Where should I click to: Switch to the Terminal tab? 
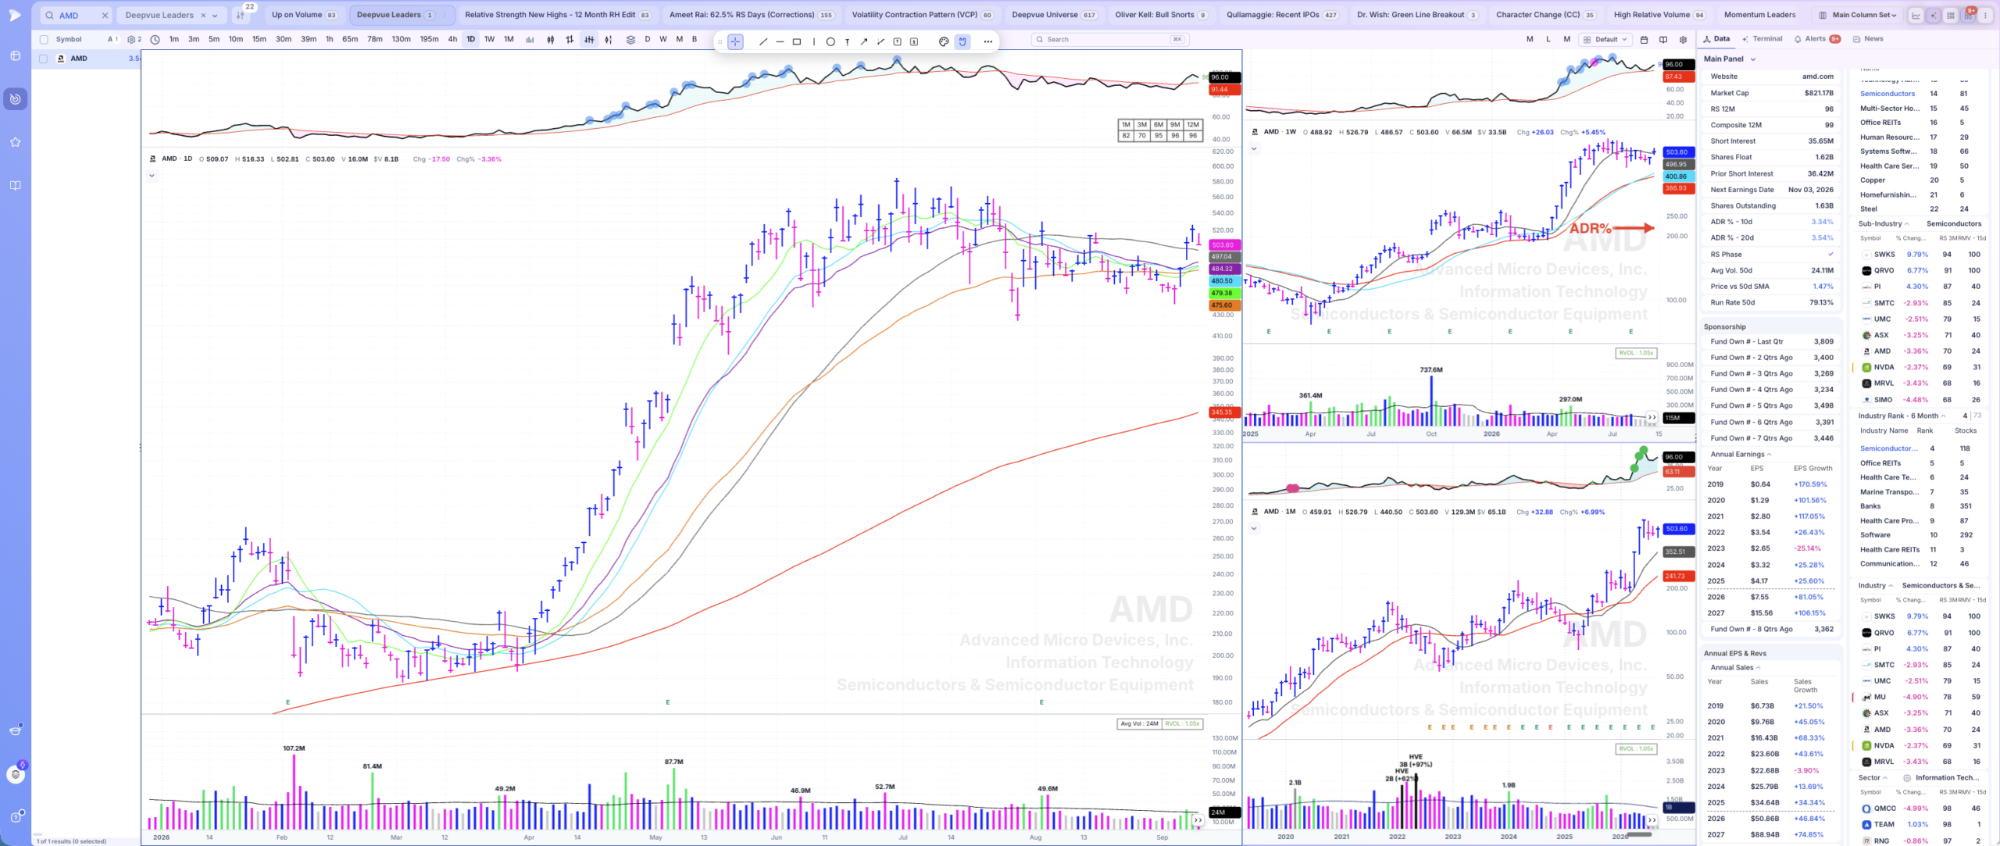[x=1762, y=38]
